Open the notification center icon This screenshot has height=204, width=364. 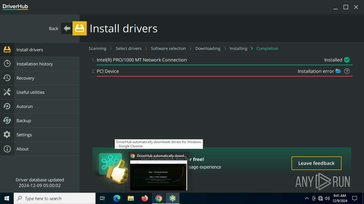pyautogui.click(x=355, y=198)
